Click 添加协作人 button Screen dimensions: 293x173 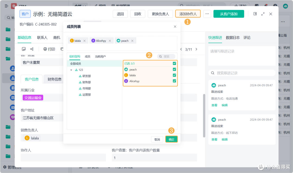(x=188, y=14)
